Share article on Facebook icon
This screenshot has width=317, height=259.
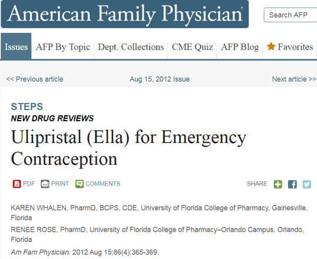pyautogui.click(x=292, y=184)
